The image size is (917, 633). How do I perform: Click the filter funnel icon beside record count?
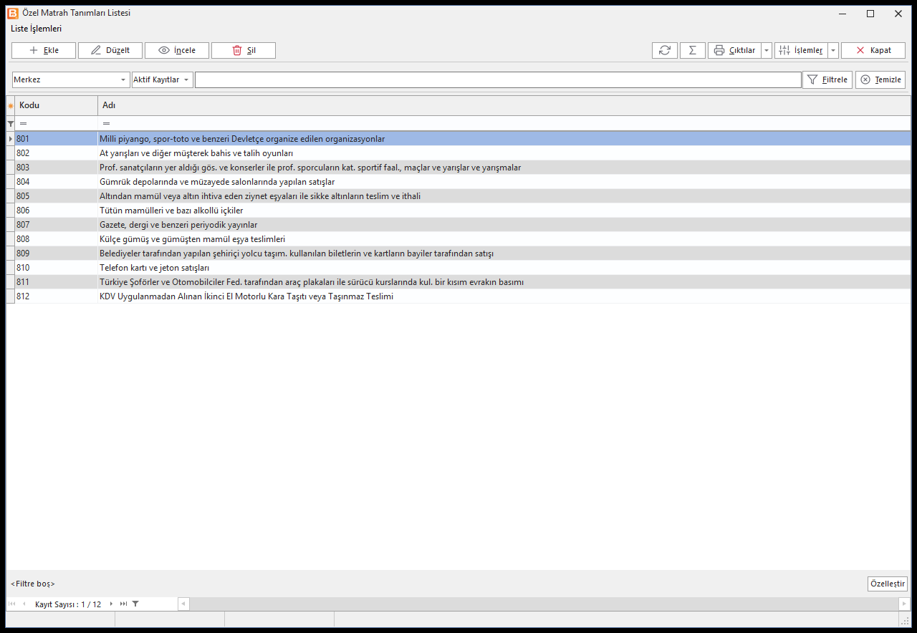coord(135,604)
